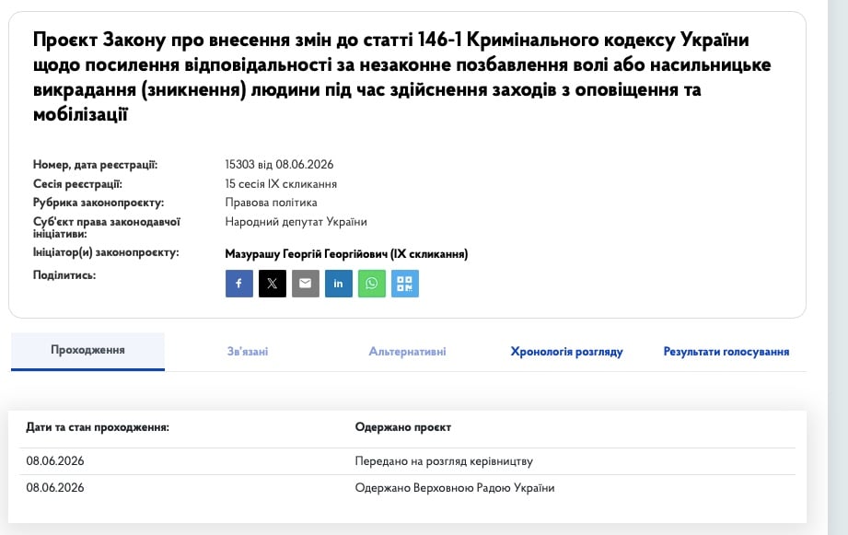This screenshot has height=535, width=848.
Task: Click the Одержано Верховною Радою України row
Action: pyautogui.click(x=407, y=488)
